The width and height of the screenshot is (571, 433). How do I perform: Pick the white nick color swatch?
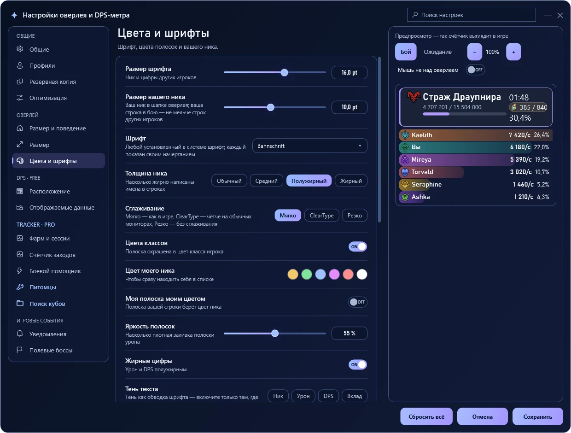coord(362,275)
